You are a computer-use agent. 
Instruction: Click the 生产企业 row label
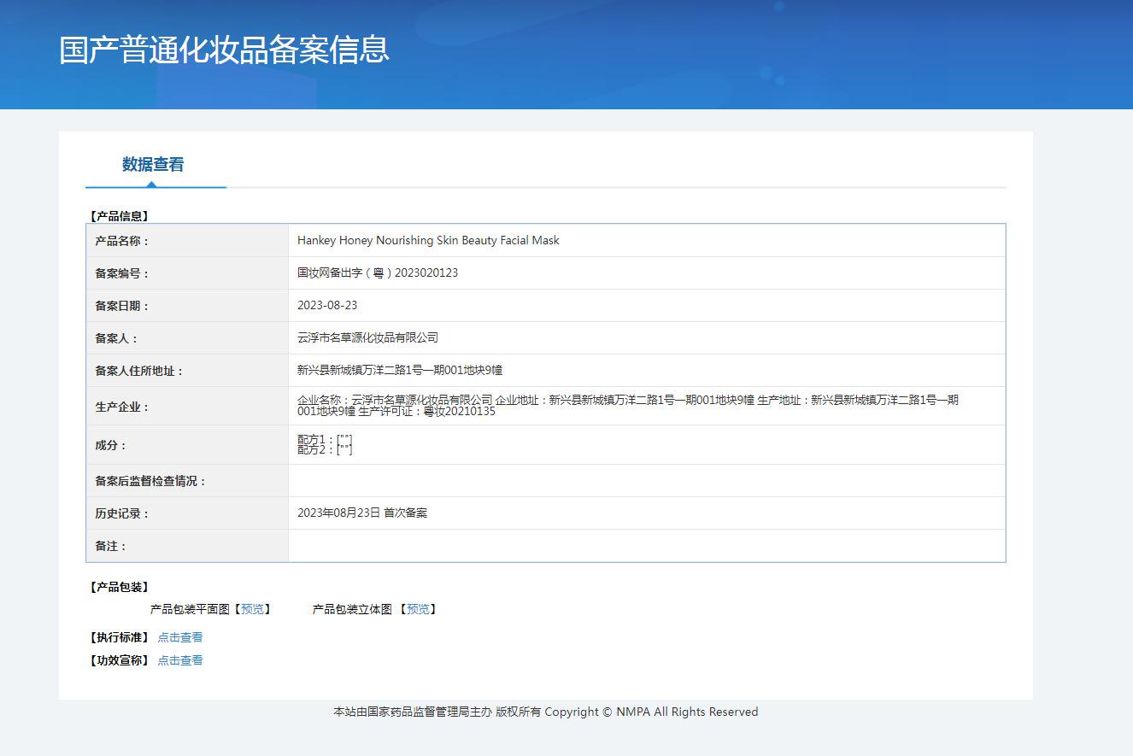[122, 407]
